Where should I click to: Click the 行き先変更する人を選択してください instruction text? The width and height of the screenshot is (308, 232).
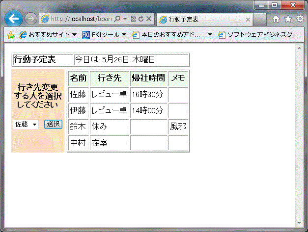[x=38, y=96]
